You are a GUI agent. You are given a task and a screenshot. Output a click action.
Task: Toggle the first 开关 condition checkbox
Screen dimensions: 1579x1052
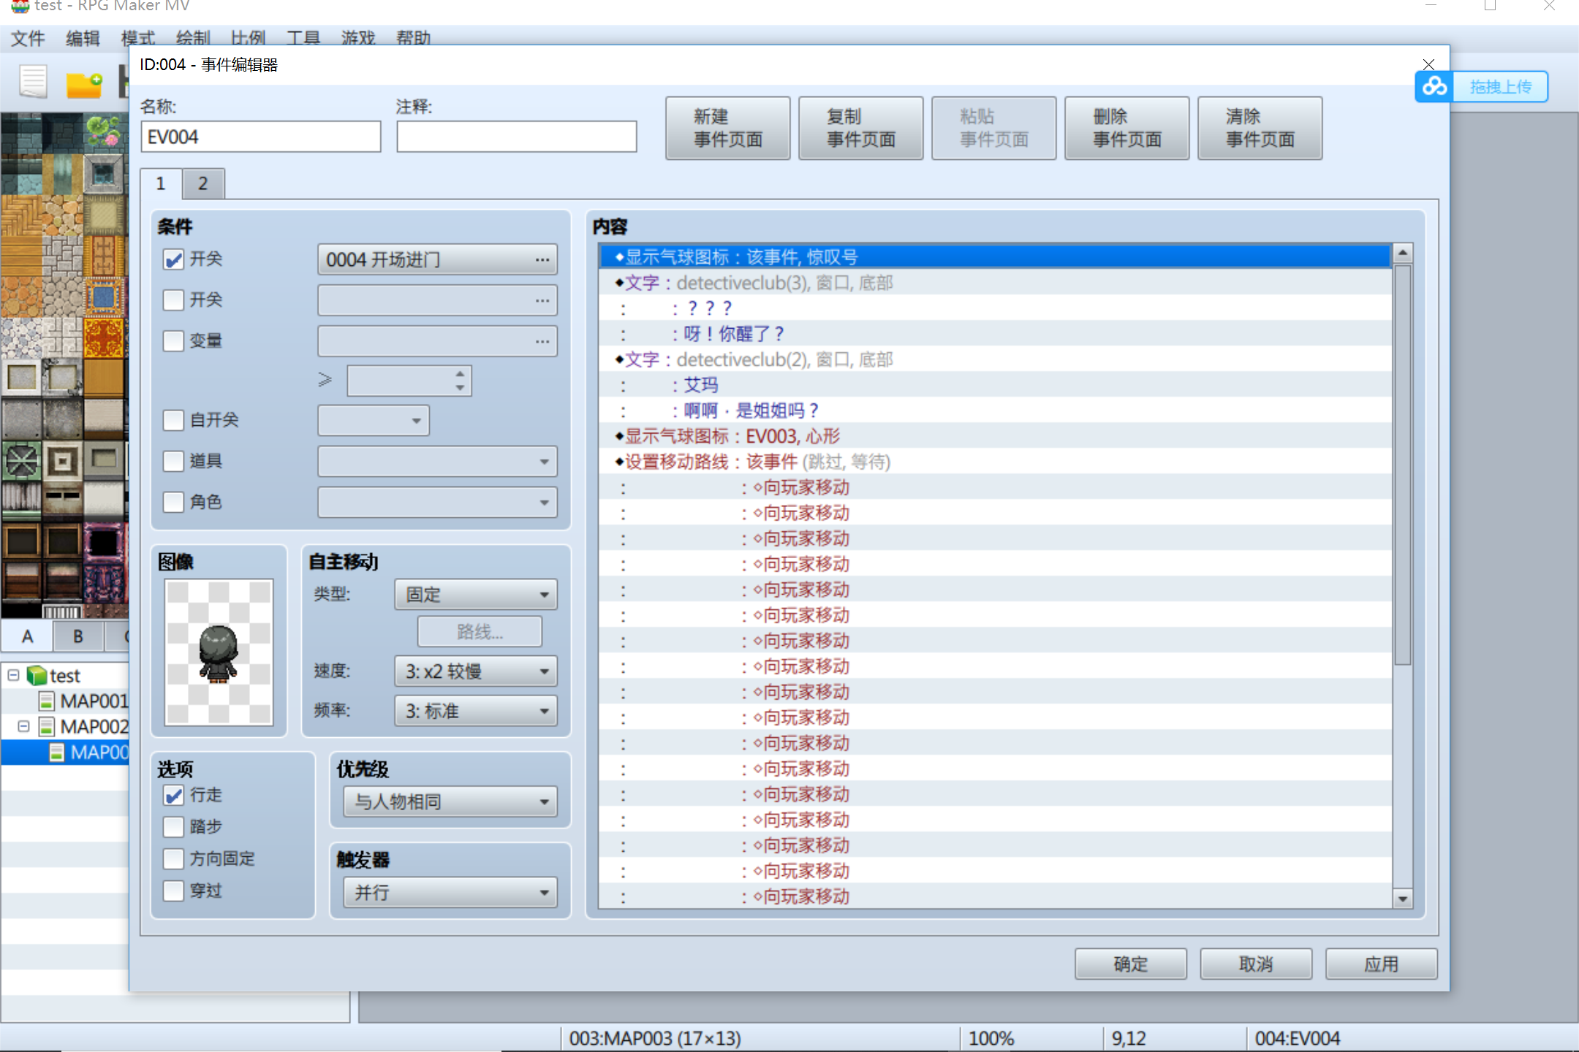(173, 259)
